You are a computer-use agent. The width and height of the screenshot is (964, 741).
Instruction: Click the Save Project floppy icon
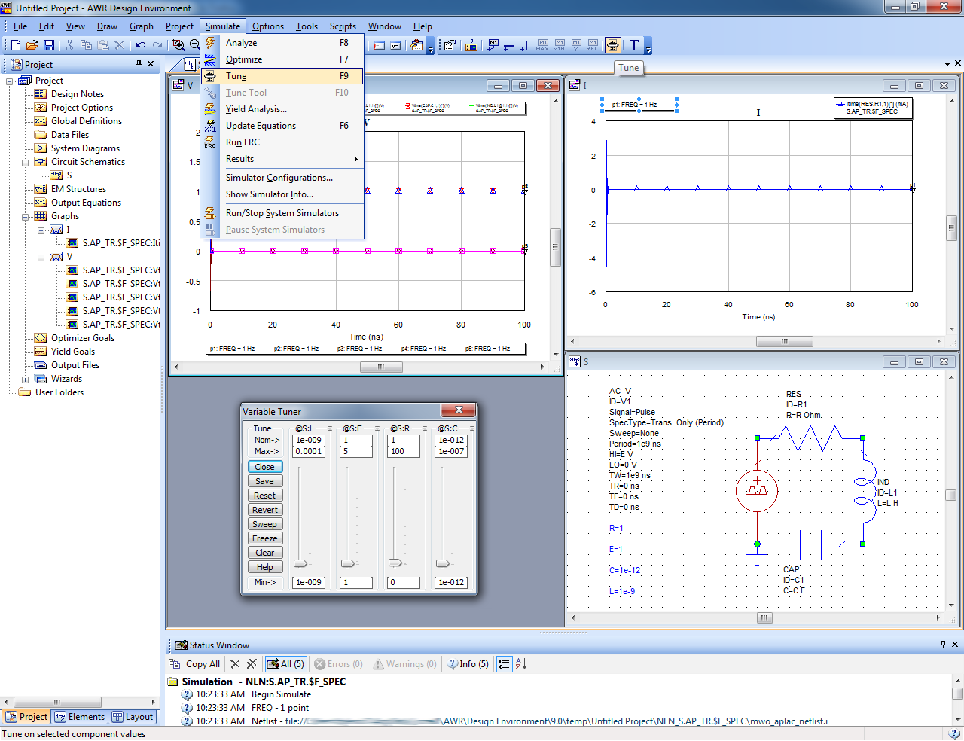click(49, 46)
